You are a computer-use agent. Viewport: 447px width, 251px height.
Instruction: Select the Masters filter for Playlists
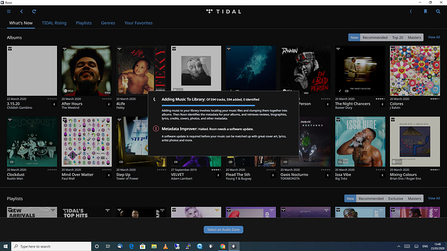coord(414,199)
